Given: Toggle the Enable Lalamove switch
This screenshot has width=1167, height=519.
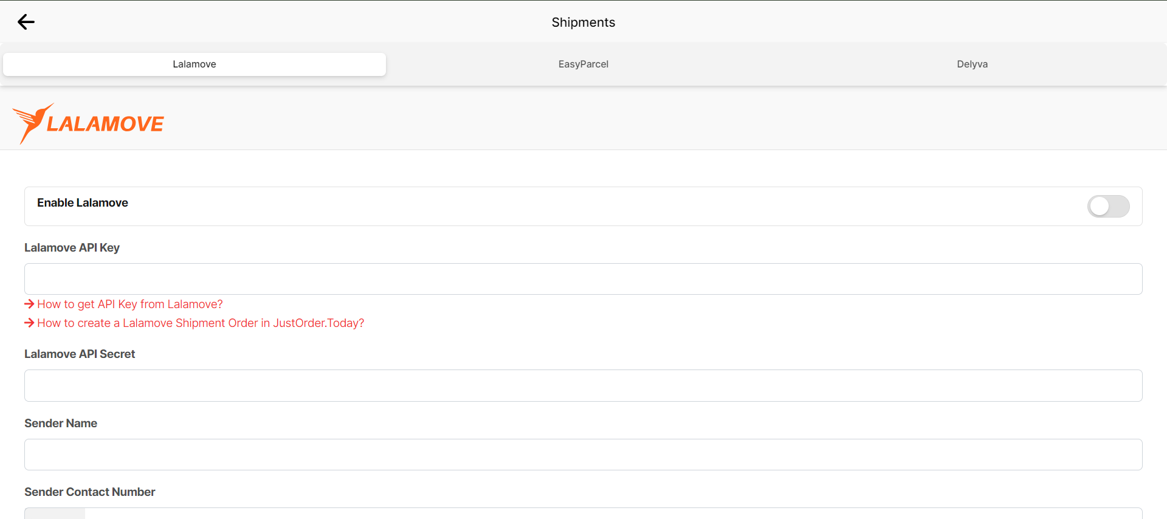Looking at the screenshot, I should pos(1108,206).
